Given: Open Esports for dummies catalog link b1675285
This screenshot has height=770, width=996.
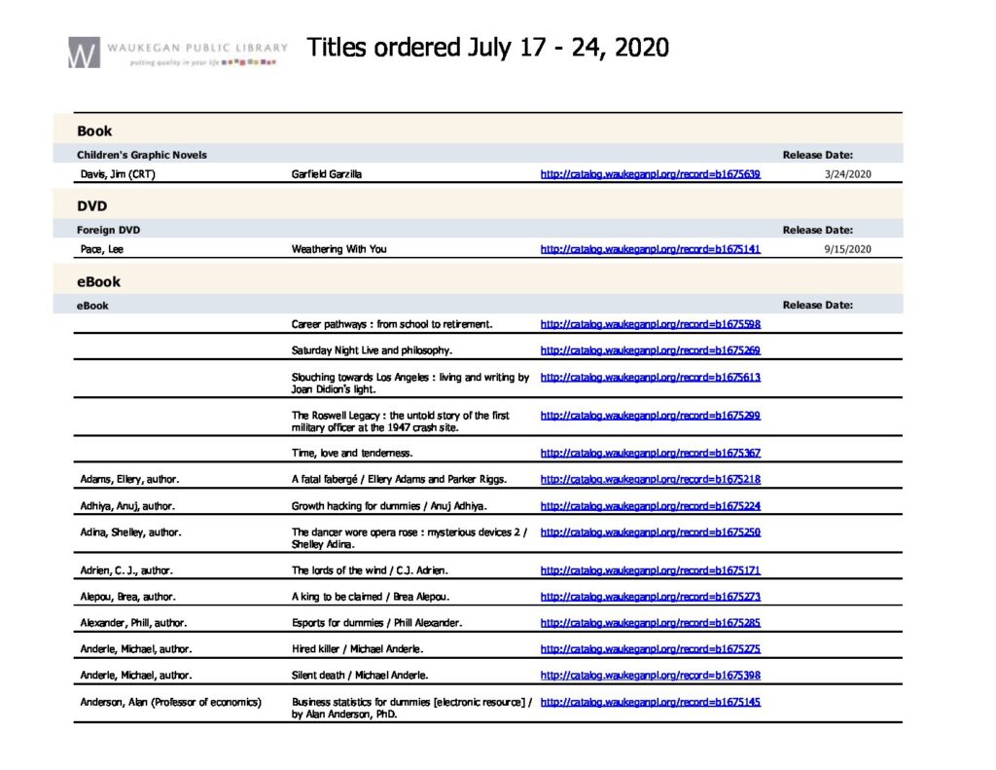Looking at the screenshot, I should point(650,622).
